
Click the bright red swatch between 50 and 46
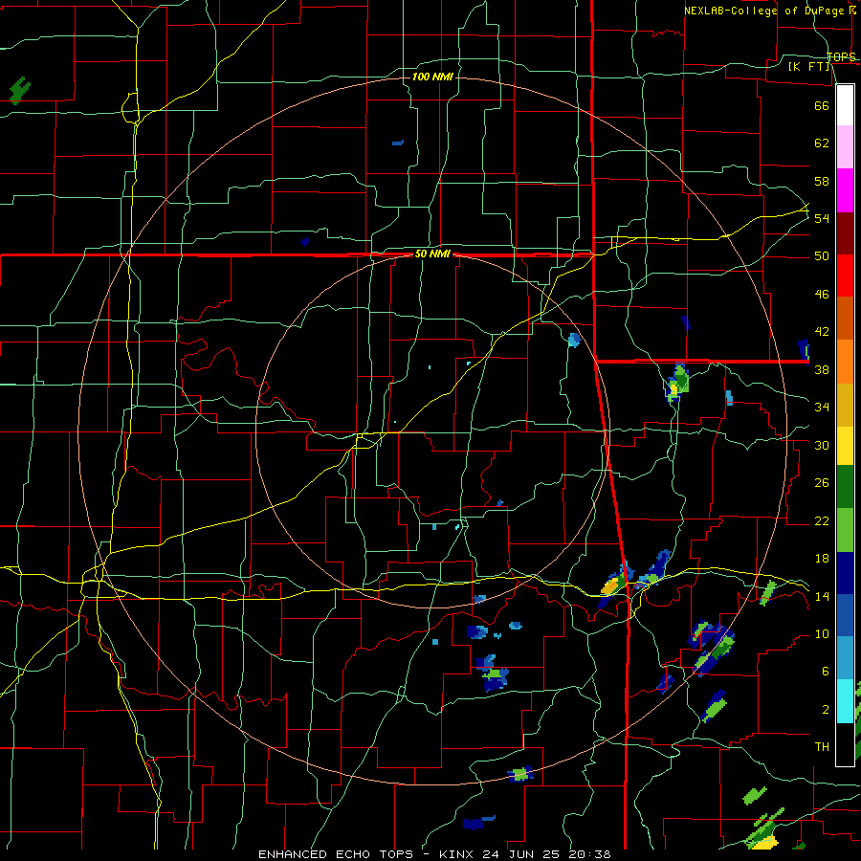click(845, 276)
